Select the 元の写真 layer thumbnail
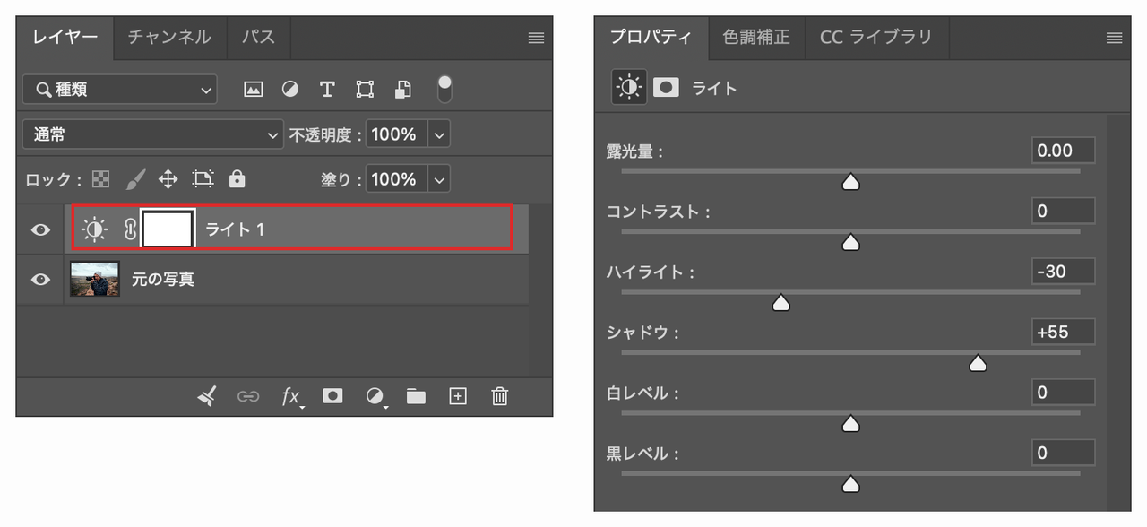 tap(95, 280)
